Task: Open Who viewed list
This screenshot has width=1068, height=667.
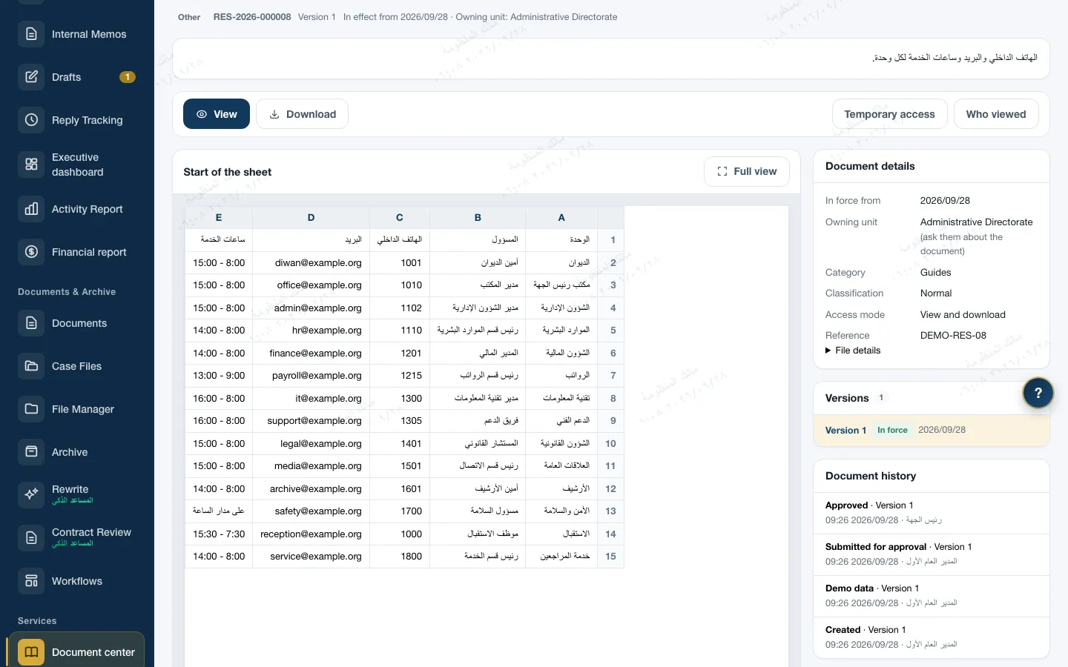Action: tap(996, 114)
